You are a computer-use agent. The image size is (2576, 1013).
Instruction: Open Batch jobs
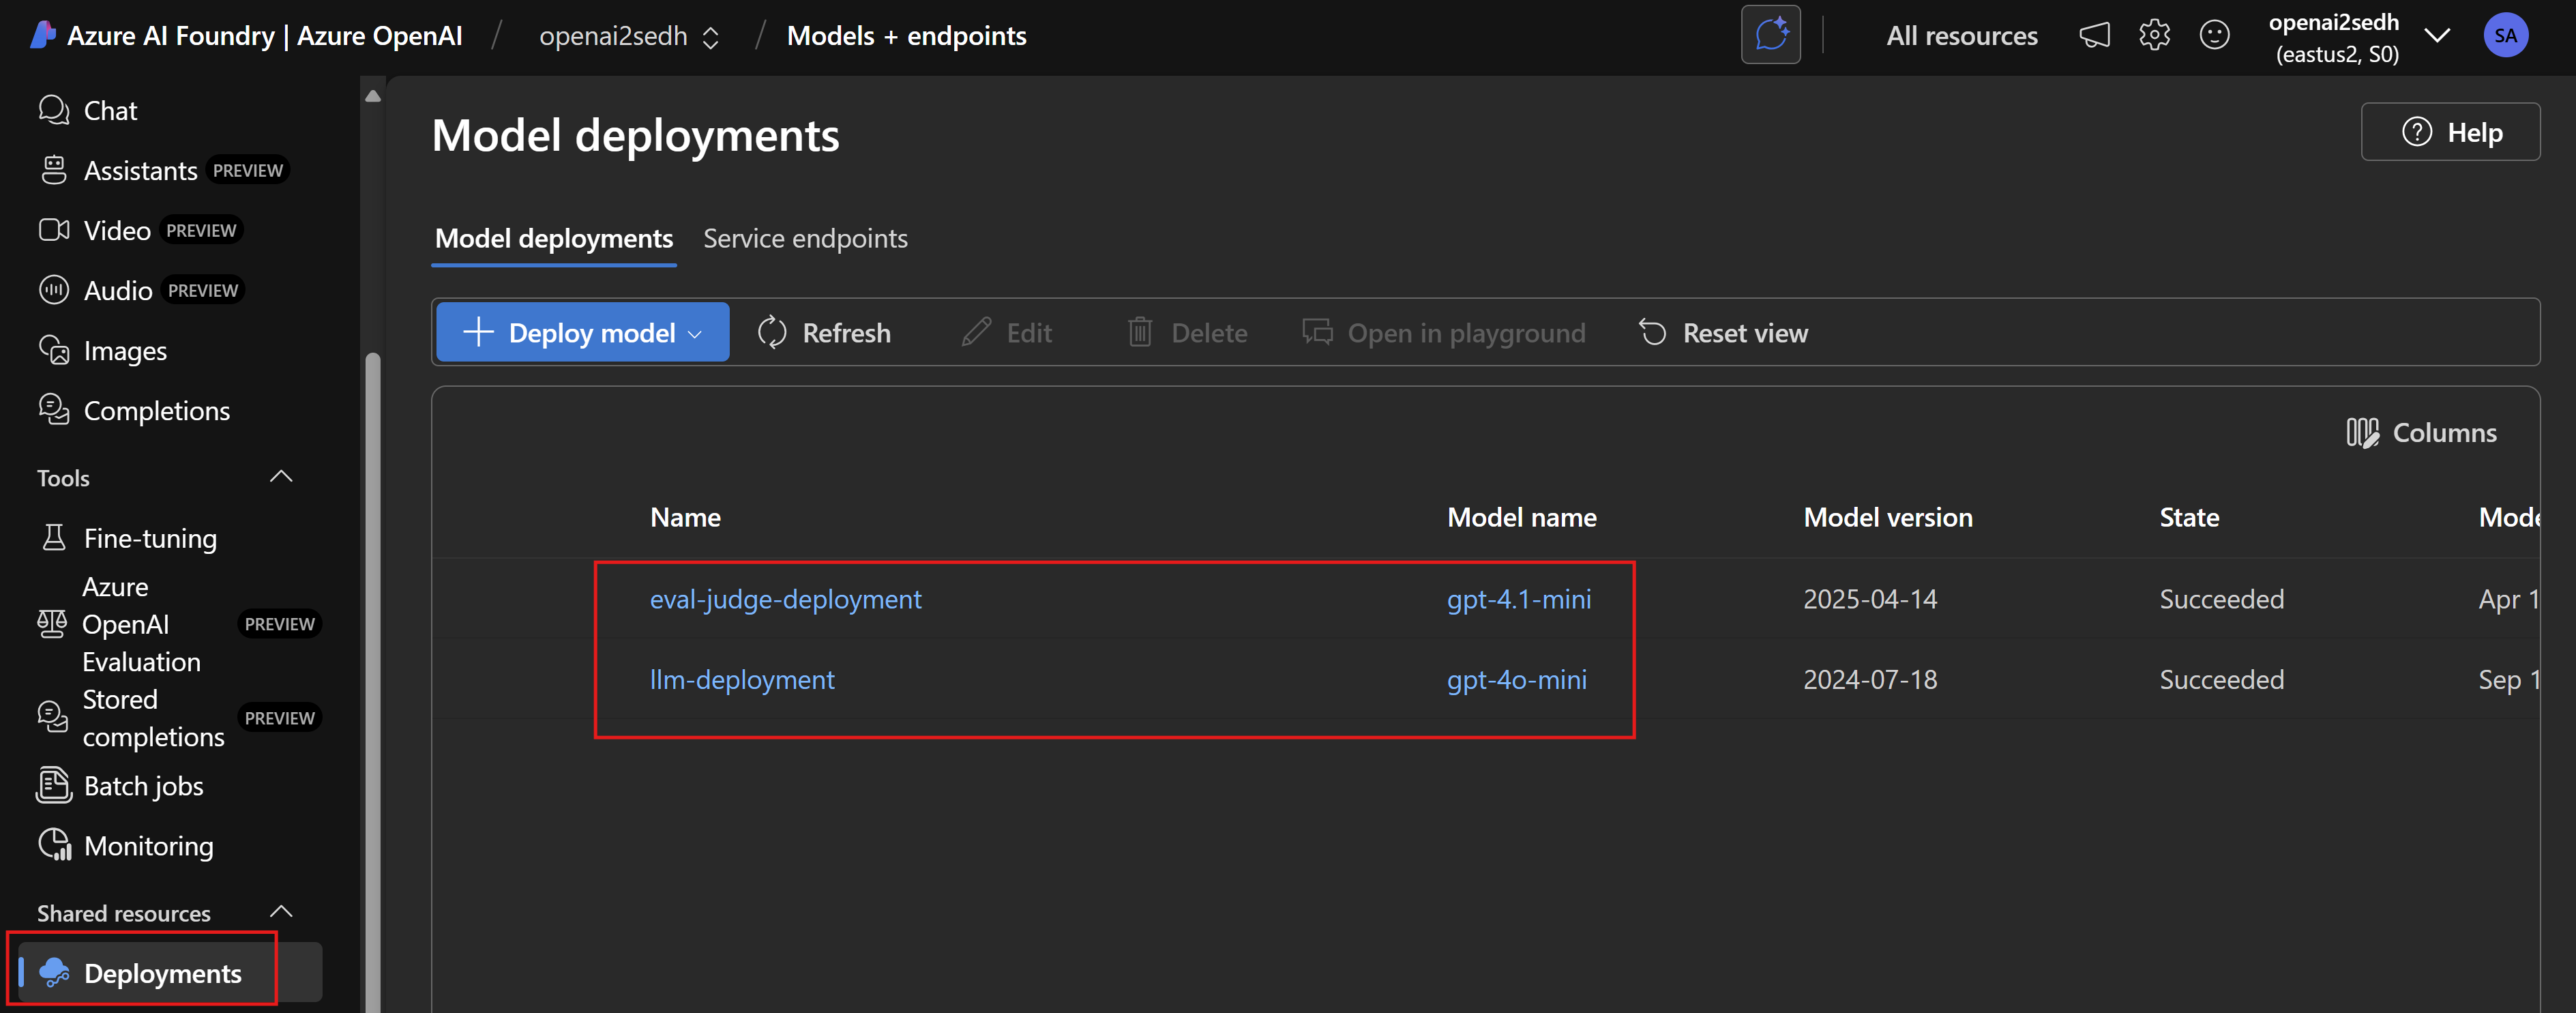pos(120,786)
